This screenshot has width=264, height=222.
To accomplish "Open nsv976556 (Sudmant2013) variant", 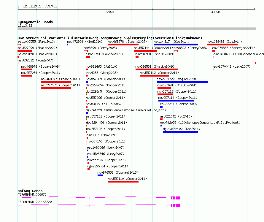I will coord(118,172).
